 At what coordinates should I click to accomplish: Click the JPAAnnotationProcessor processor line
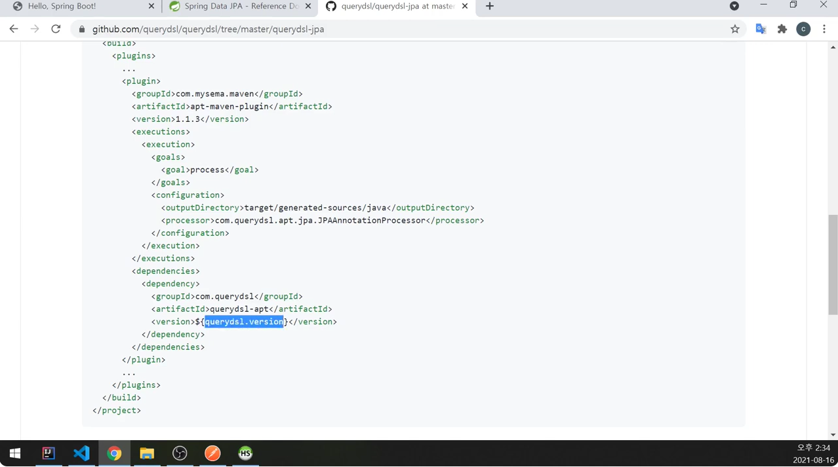tap(323, 221)
